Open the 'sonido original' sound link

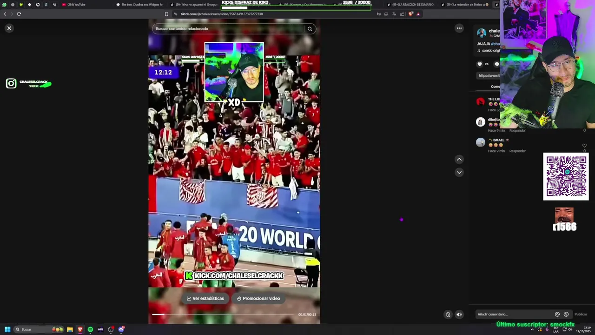pyautogui.click(x=490, y=50)
